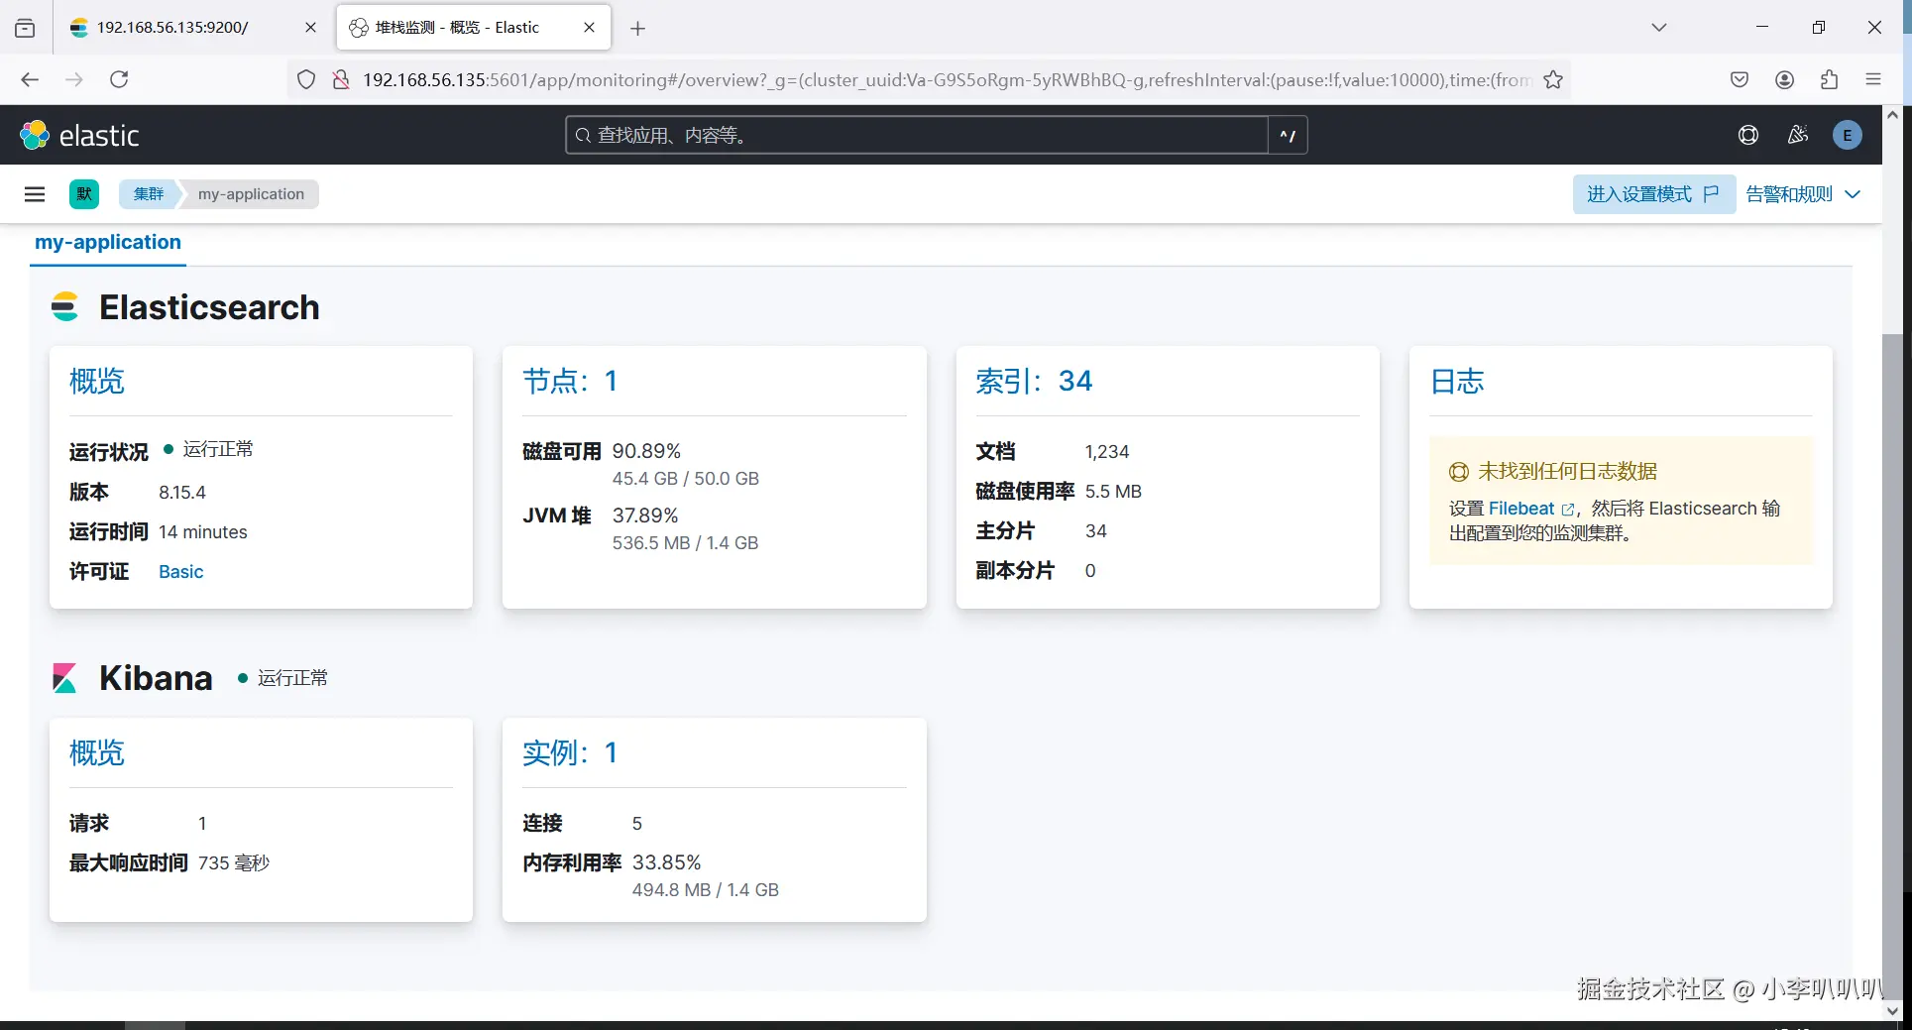Switch to the 192.168.56.135:9200 tab
This screenshot has height=1030, width=1912.
[191, 28]
